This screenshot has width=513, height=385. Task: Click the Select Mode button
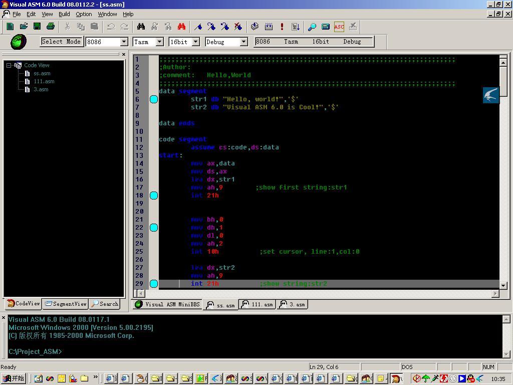[61, 42]
